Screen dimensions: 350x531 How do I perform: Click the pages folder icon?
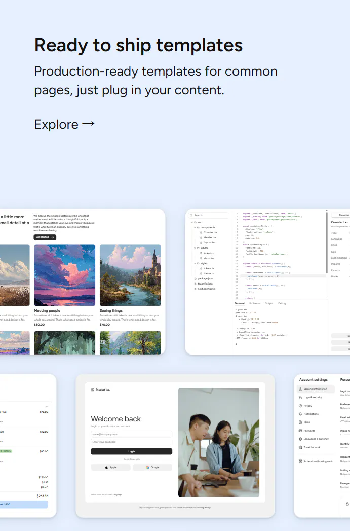click(198, 248)
